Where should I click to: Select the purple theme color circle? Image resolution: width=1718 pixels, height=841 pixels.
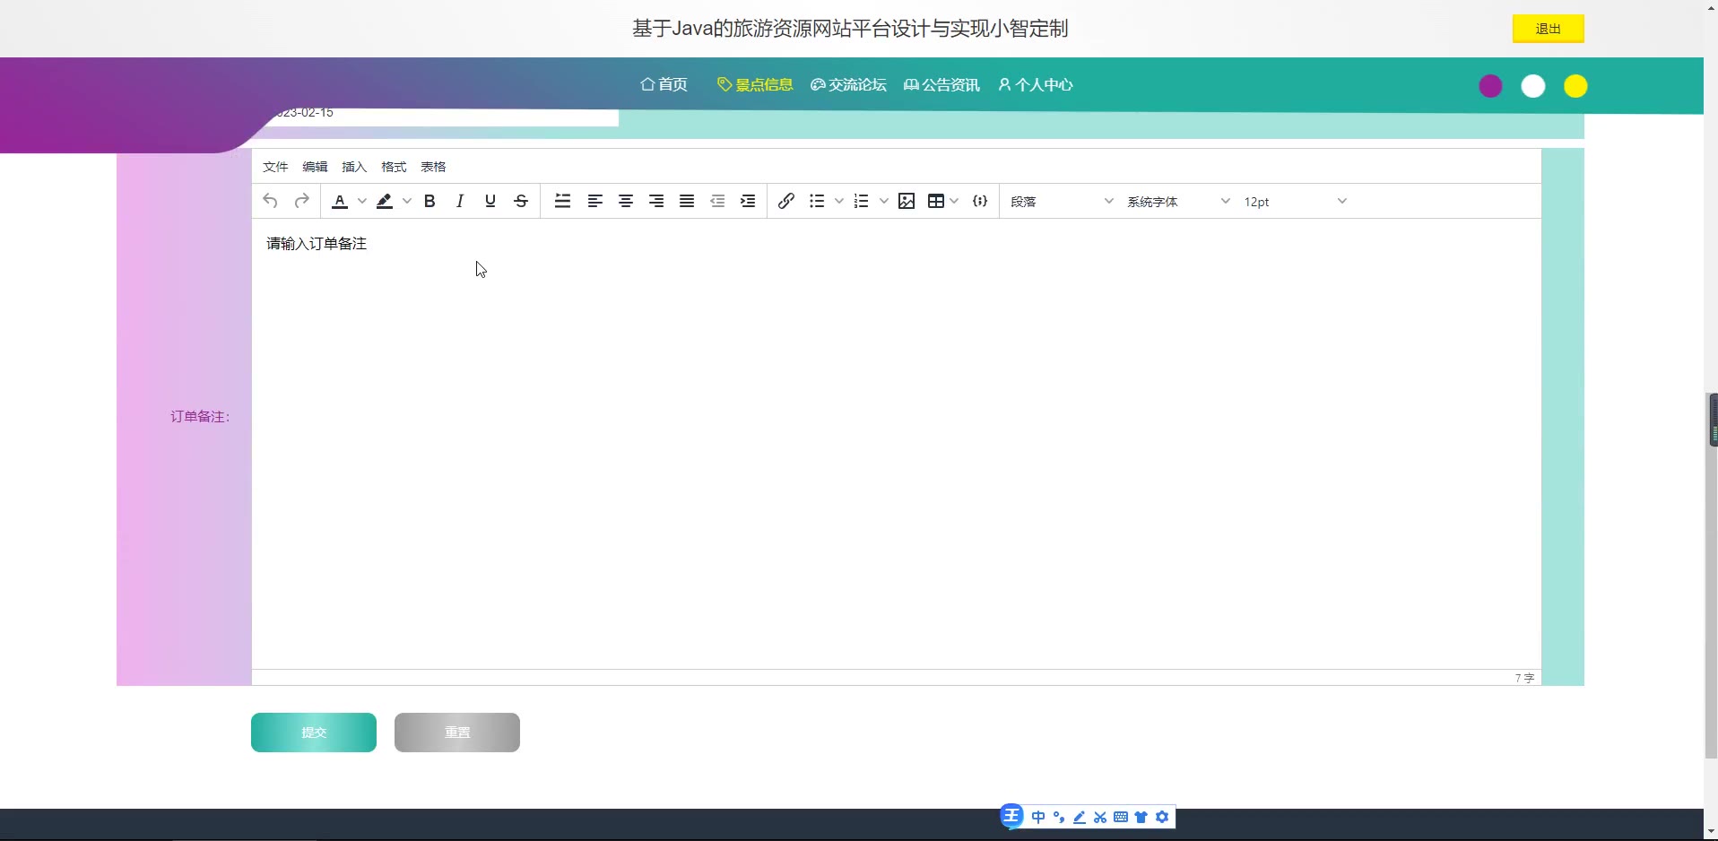(1490, 86)
